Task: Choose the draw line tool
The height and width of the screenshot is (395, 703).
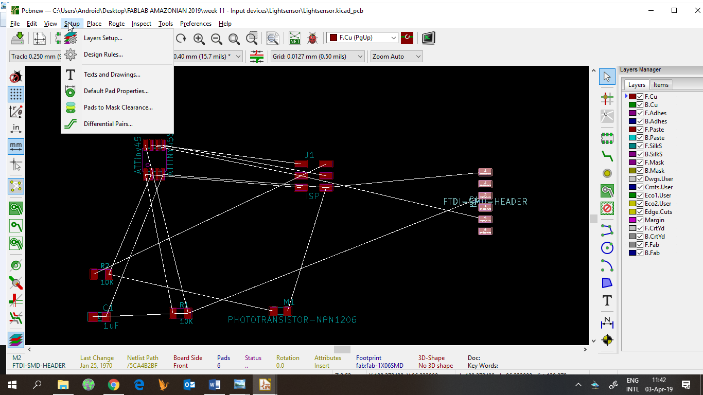Action: pos(607,230)
